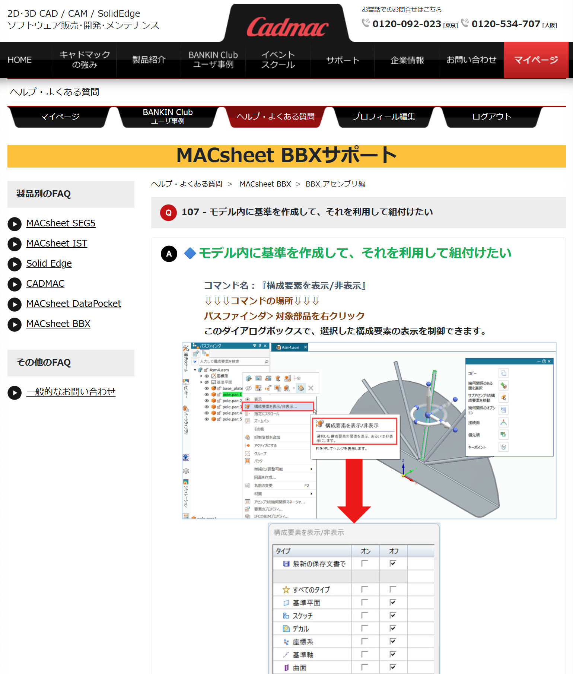Viewport: 573px width, 674px height.
Task: Open the PathFinder title bar dropdown arrow
Action: [255, 346]
